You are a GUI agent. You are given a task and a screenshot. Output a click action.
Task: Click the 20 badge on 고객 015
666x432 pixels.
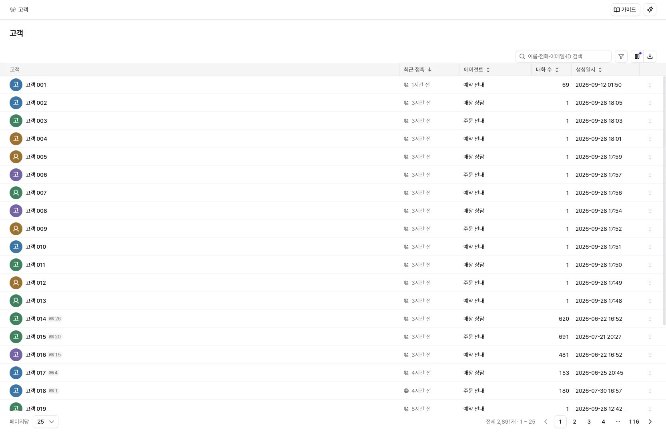pos(55,337)
